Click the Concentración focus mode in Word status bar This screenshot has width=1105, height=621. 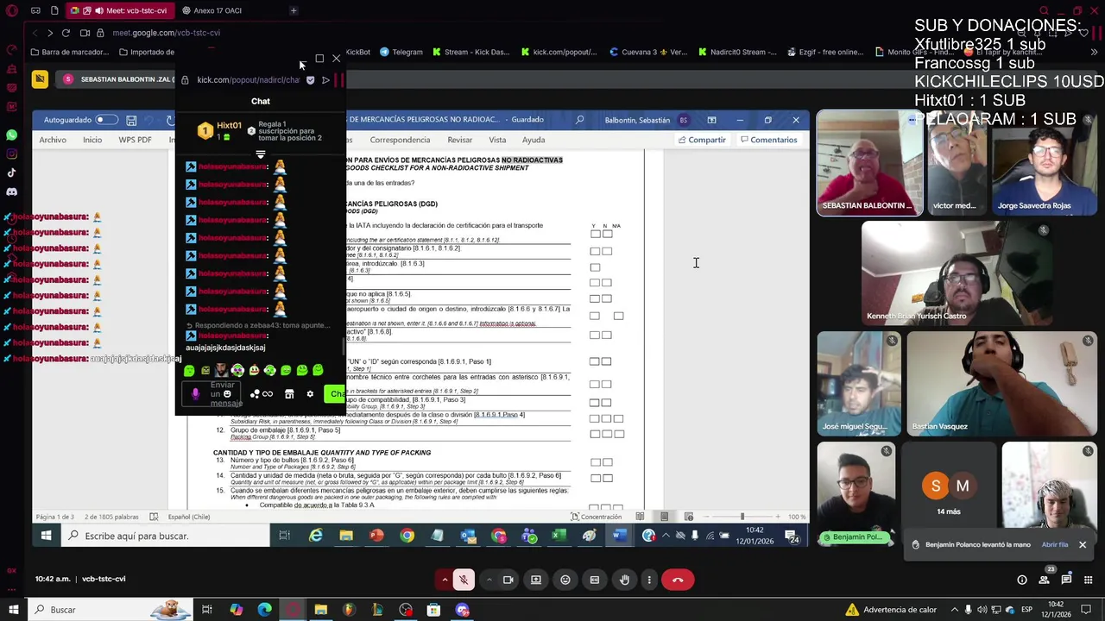click(x=596, y=517)
